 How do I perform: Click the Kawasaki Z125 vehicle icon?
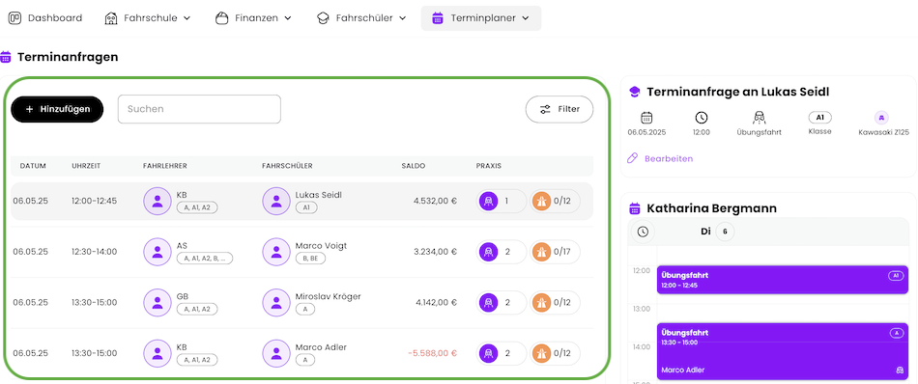pyautogui.click(x=881, y=118)
